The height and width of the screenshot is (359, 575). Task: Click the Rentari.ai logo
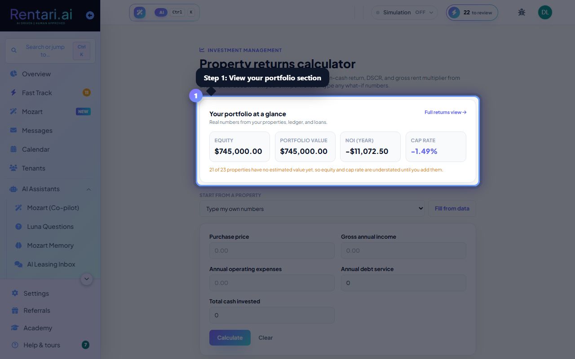point(40,16)
